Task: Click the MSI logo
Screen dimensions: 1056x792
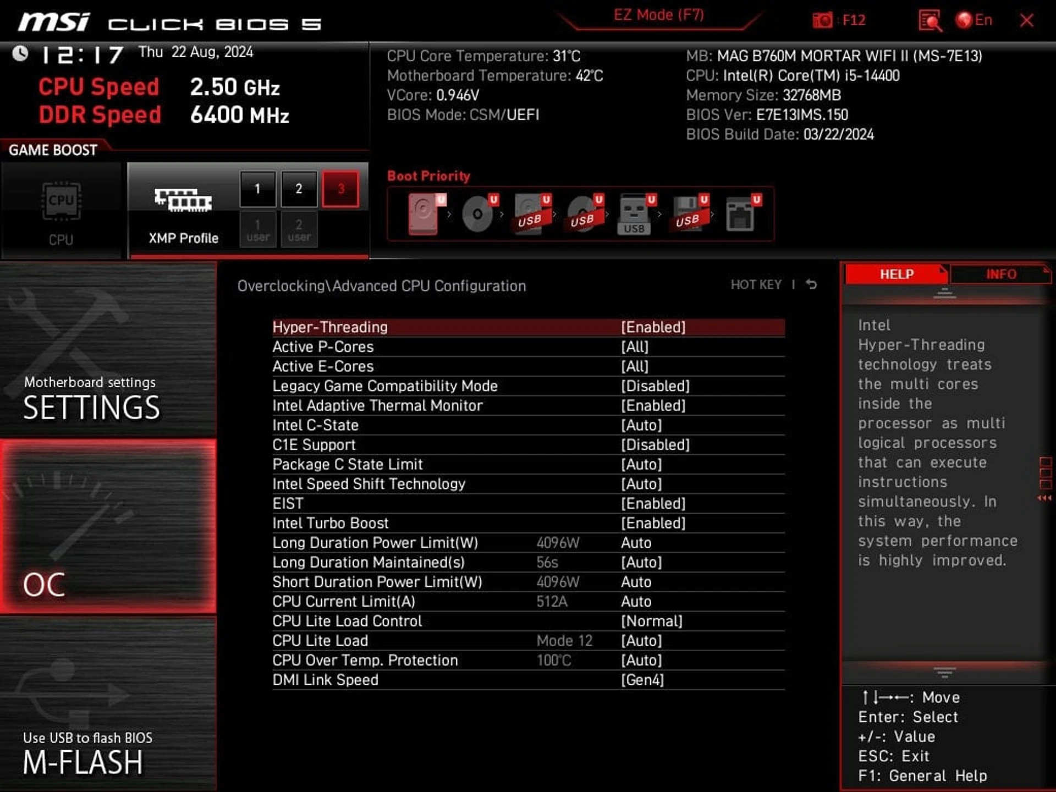Action: pos(54,23)
